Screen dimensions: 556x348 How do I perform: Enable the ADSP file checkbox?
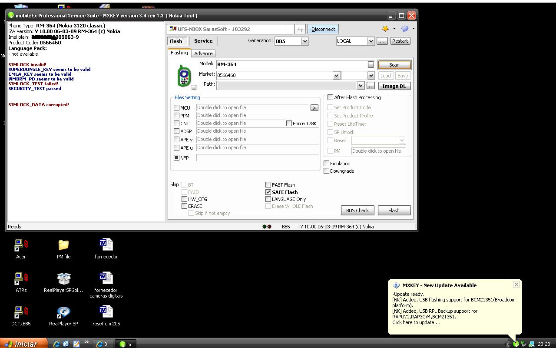click(x=176, y=131)
